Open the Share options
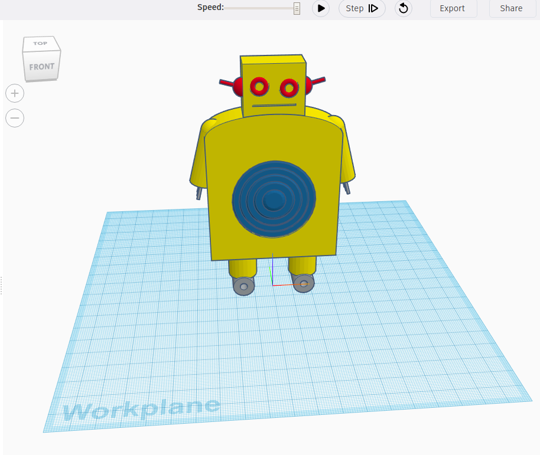Image resolution: width=540 pixels, height=455 pixels. (x=512, y=8)
